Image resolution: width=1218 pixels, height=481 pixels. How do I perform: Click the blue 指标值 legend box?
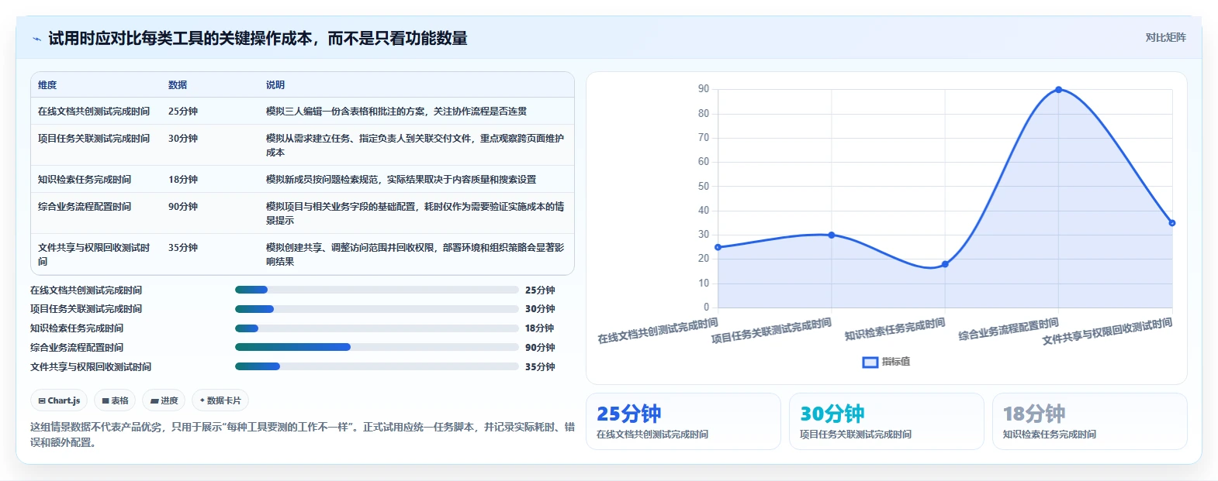870,362
